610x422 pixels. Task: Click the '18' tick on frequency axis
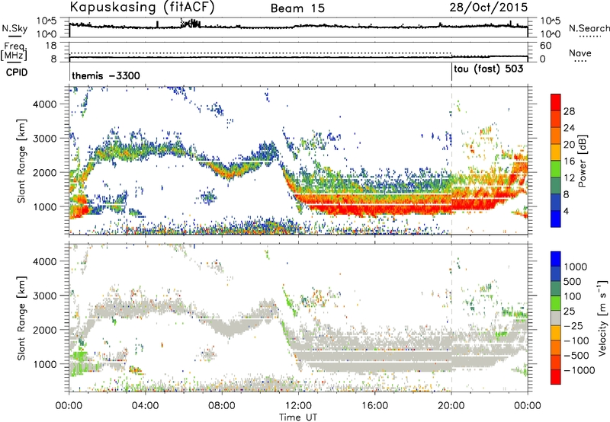click(x=51, y=46)
